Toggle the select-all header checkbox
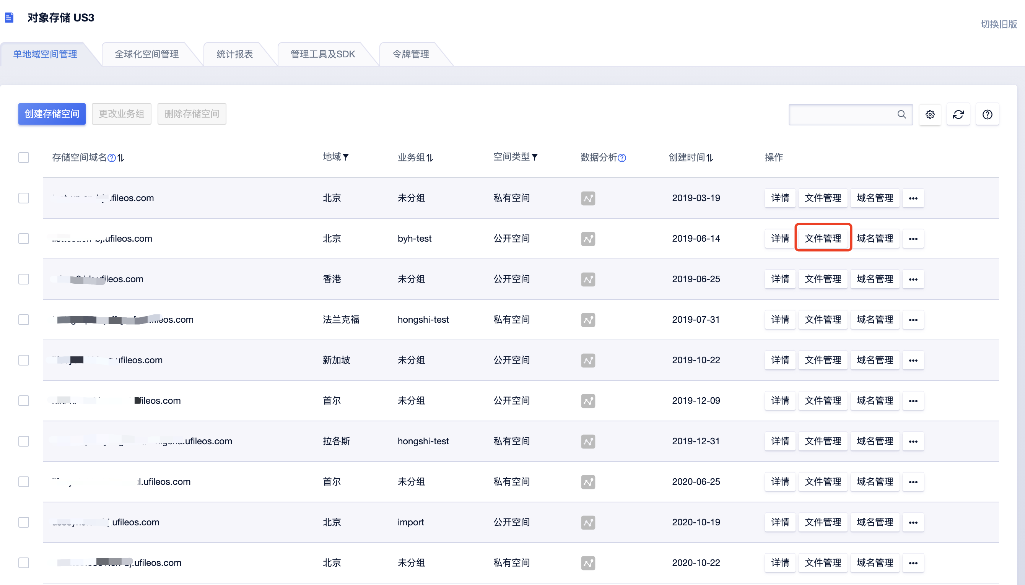The height and width of the screenshot is (585, 1025). (24, 158)
